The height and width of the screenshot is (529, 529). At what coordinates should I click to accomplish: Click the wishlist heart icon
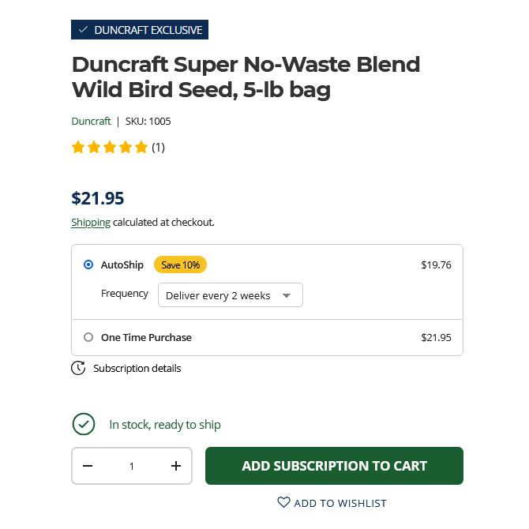click(283, 502)
